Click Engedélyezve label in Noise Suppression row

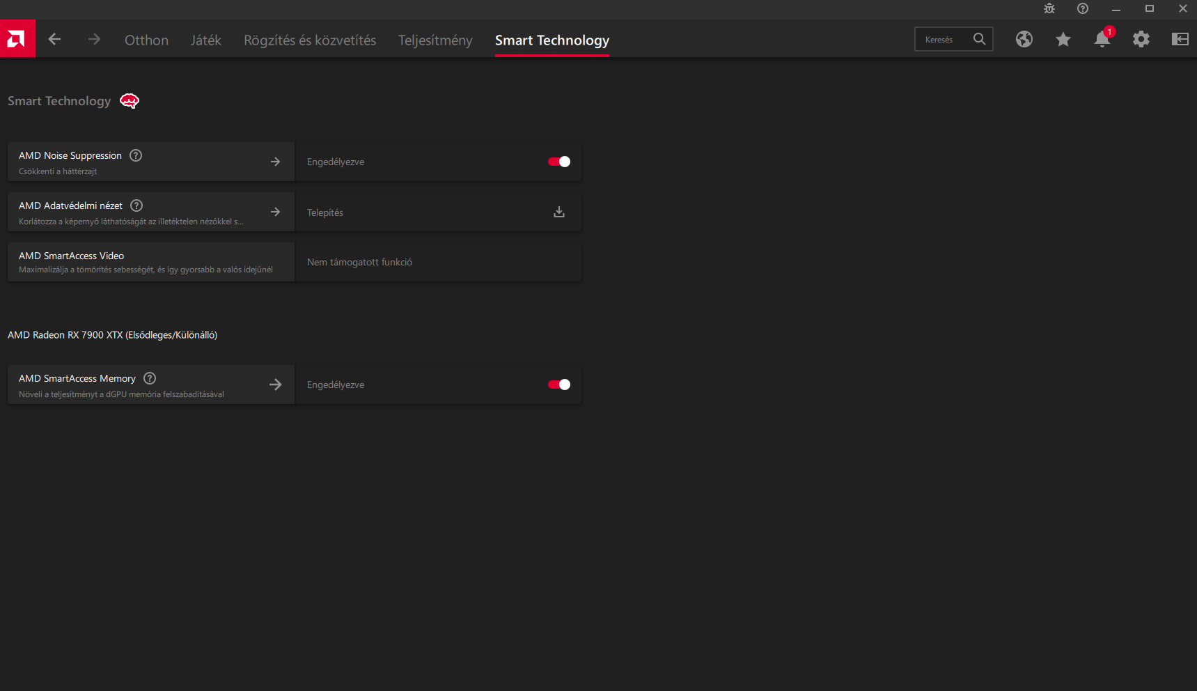coord(336,162)
